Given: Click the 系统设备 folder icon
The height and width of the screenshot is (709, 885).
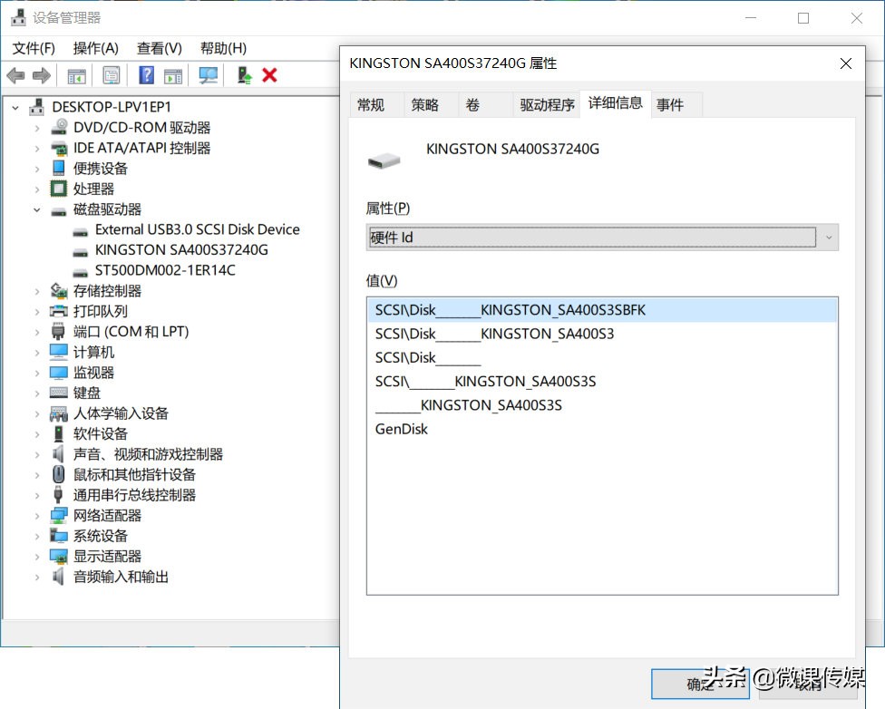Looking at the screenshot, I should 59,535.
